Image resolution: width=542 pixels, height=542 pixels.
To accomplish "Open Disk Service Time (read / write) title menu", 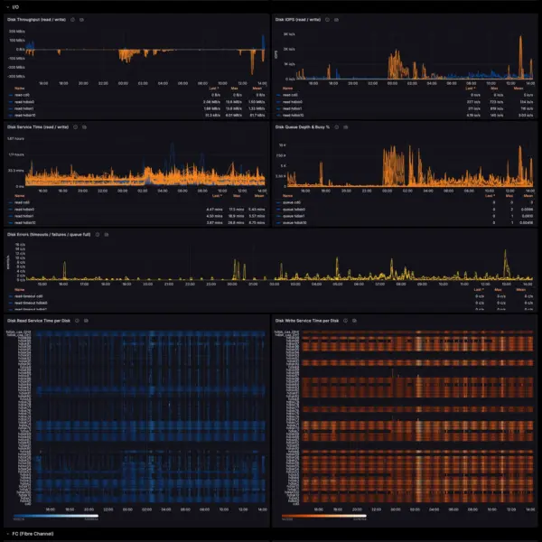I will coord(38,127).
